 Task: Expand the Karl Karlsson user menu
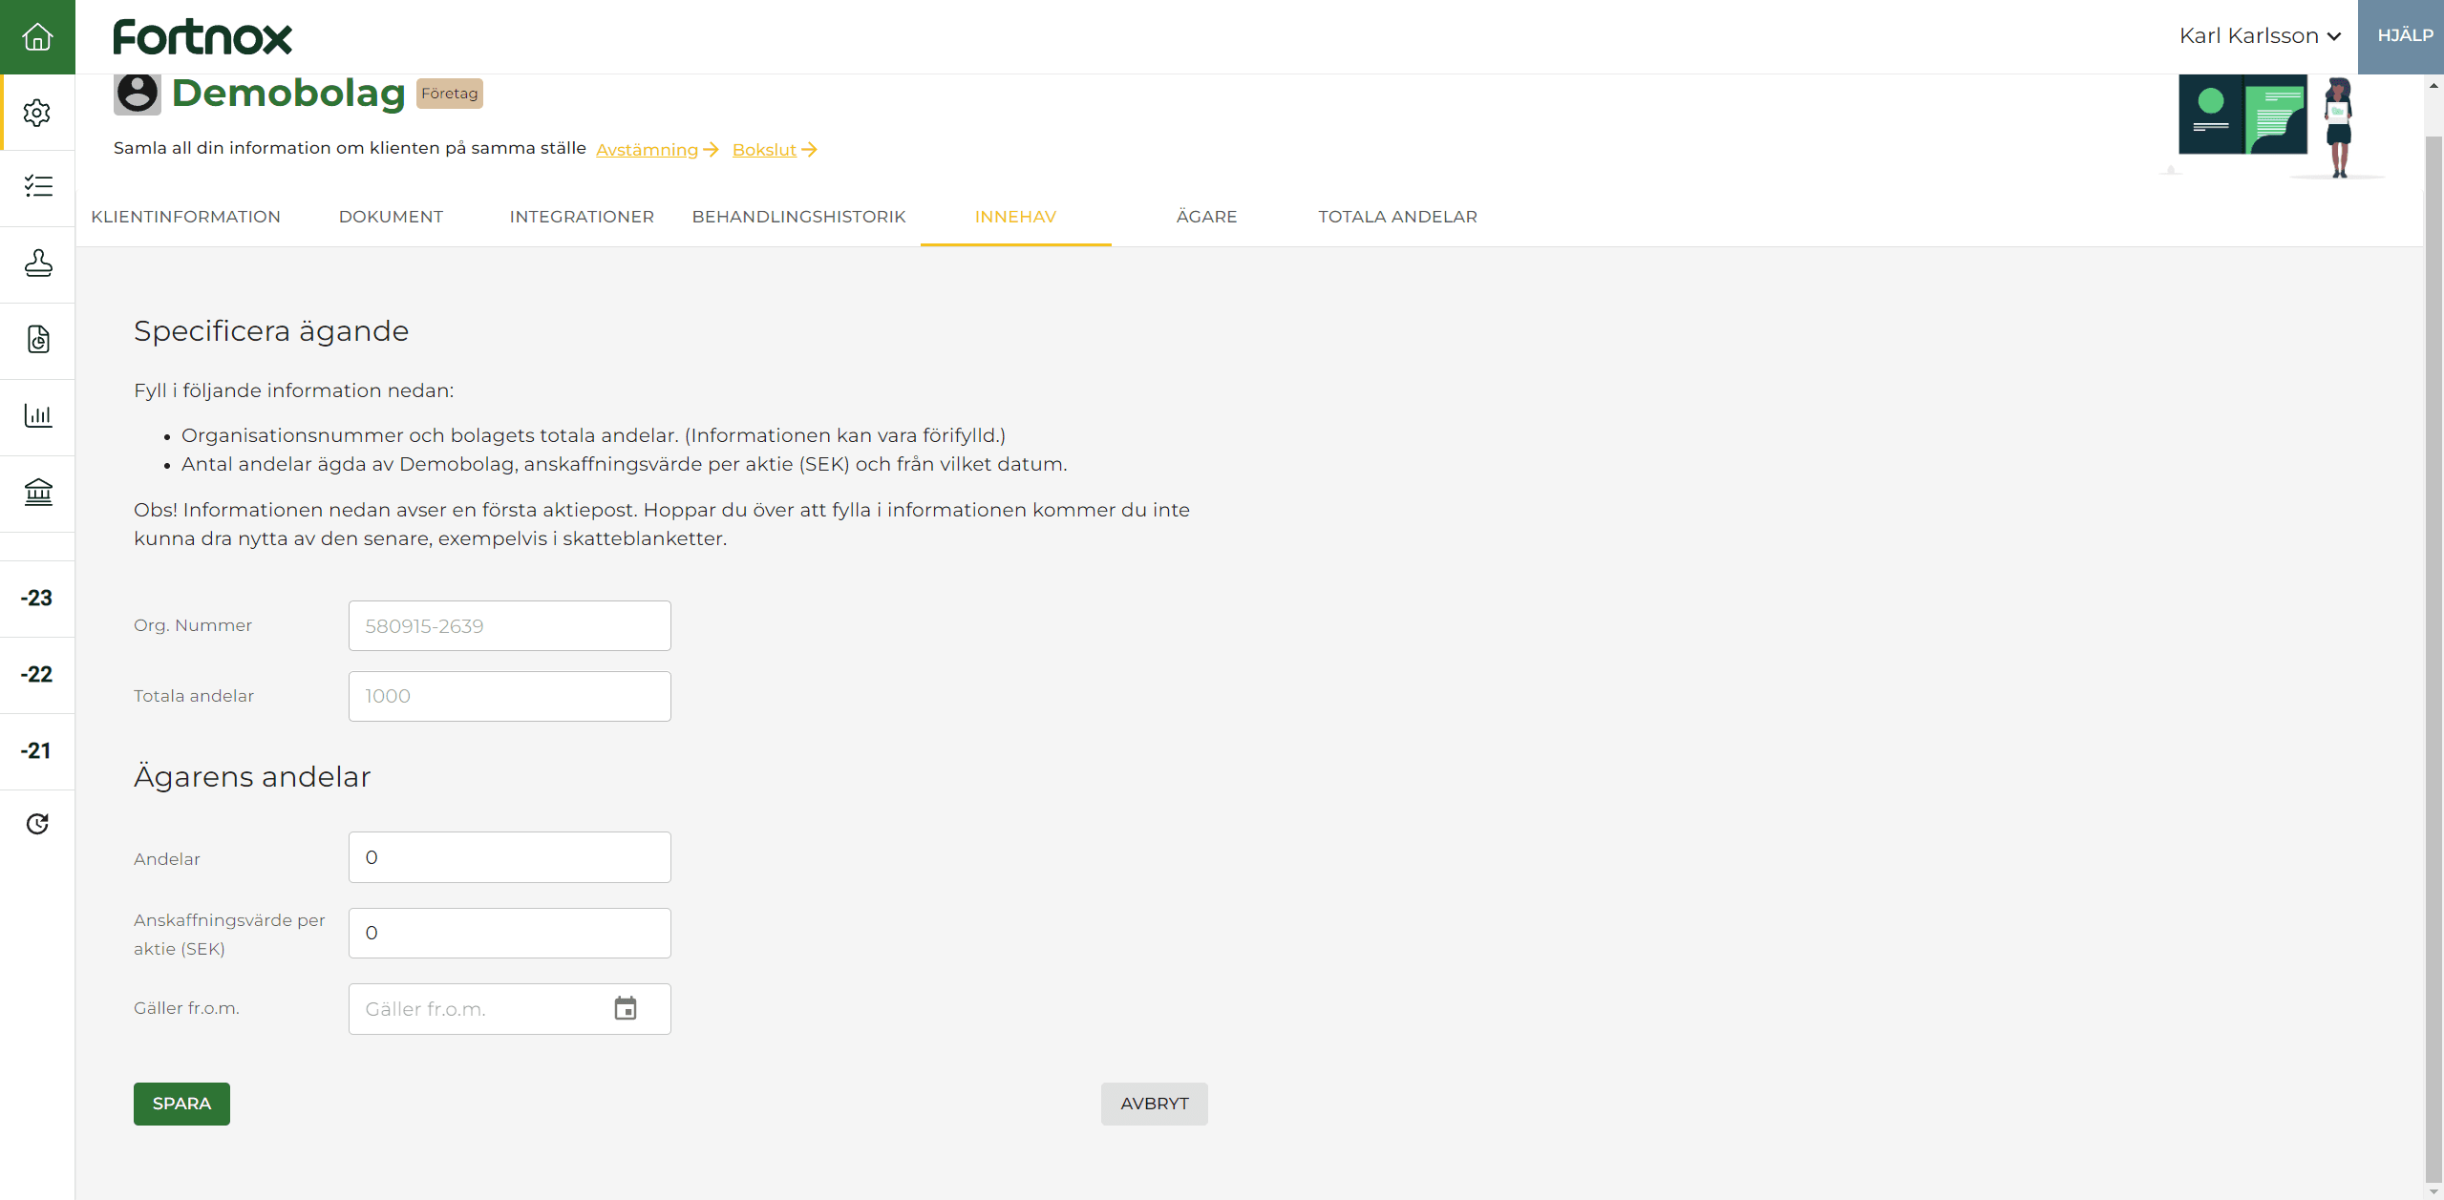2260,36
